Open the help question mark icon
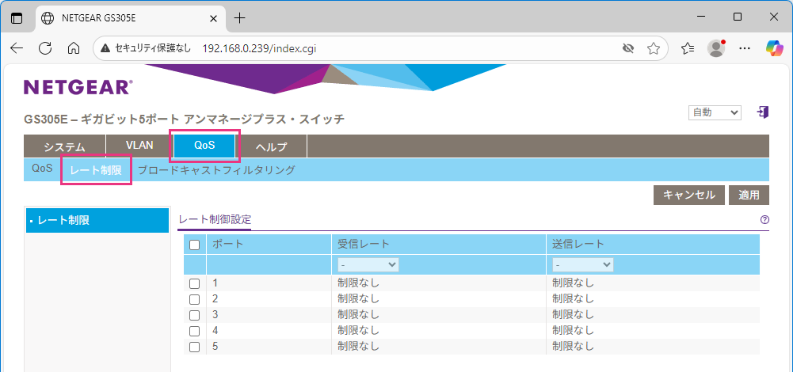 coord(764,220)
